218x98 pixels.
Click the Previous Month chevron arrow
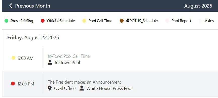pos(11,6)
